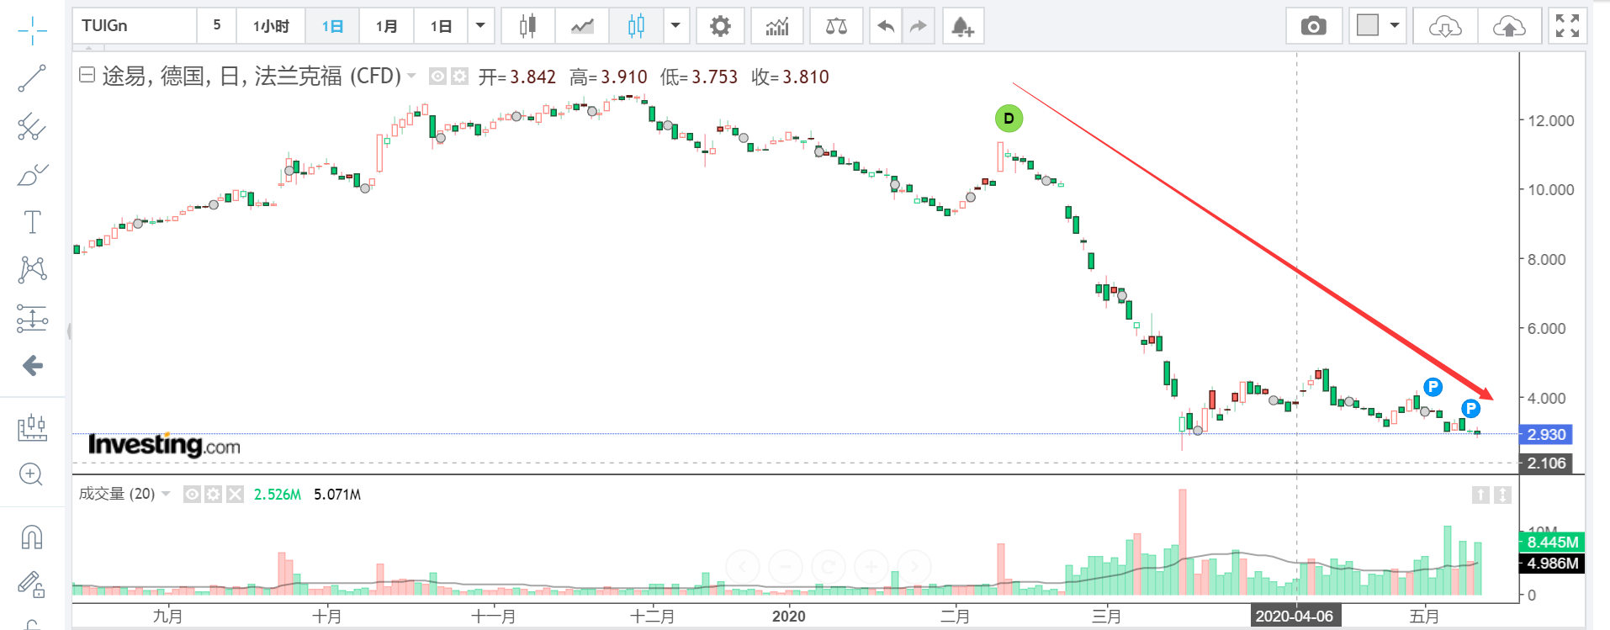This screenshot has width=1610, height=630.
Task: Redo the last chart action
Action: (x=919, y=26)
